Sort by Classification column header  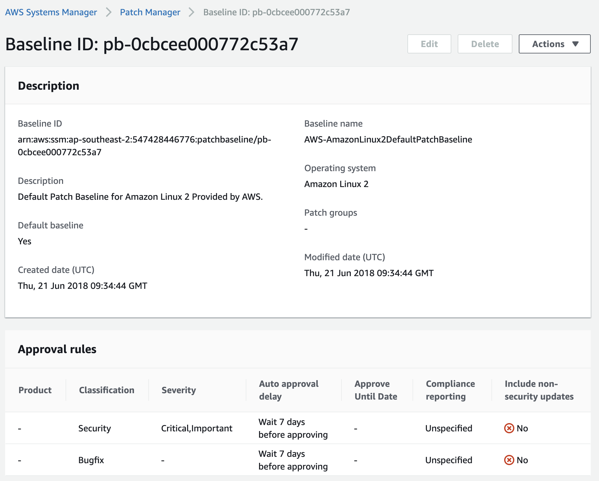(107, 390)
